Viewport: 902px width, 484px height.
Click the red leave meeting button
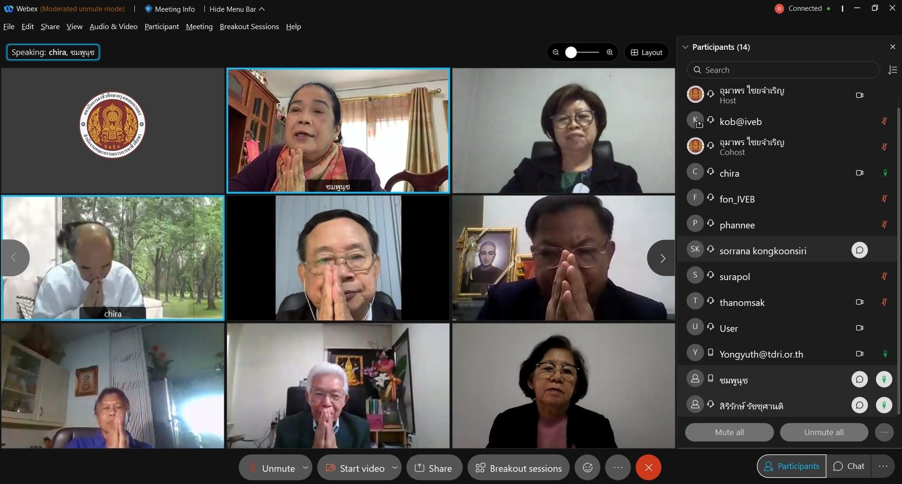[648, 468]
